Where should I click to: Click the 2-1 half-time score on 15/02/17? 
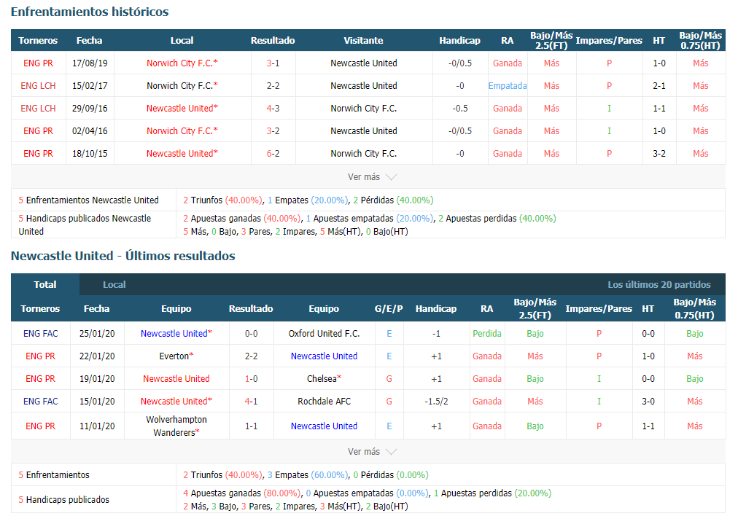click(659, 85)
